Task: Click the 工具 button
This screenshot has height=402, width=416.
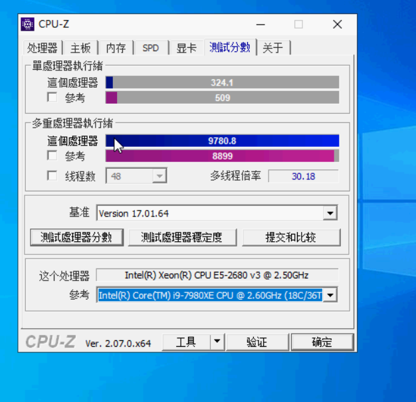Action: point(186,342)
